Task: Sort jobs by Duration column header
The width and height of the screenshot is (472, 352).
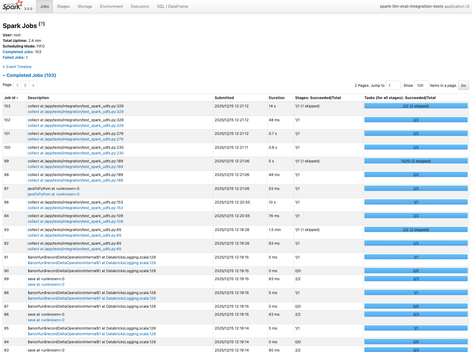Action: coord(276,98)
